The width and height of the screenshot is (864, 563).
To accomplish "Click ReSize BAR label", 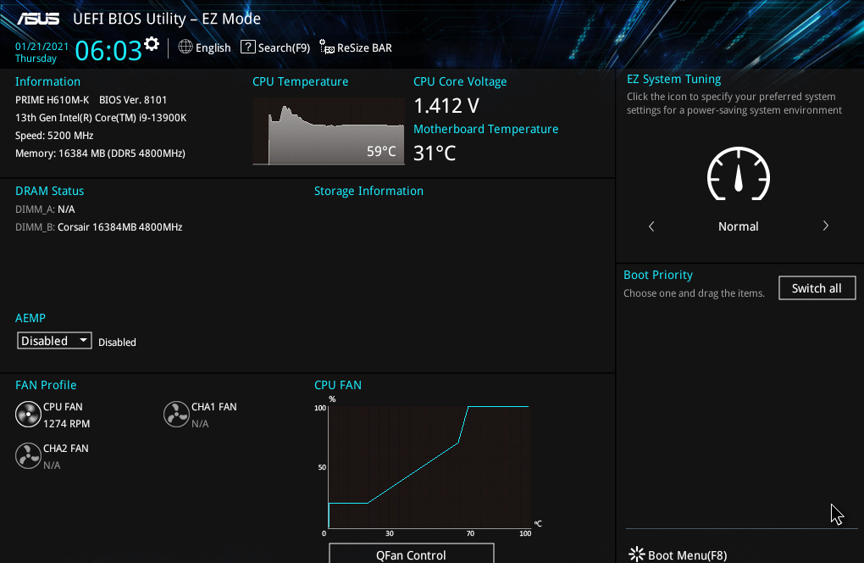I will (x=364, y=48).
